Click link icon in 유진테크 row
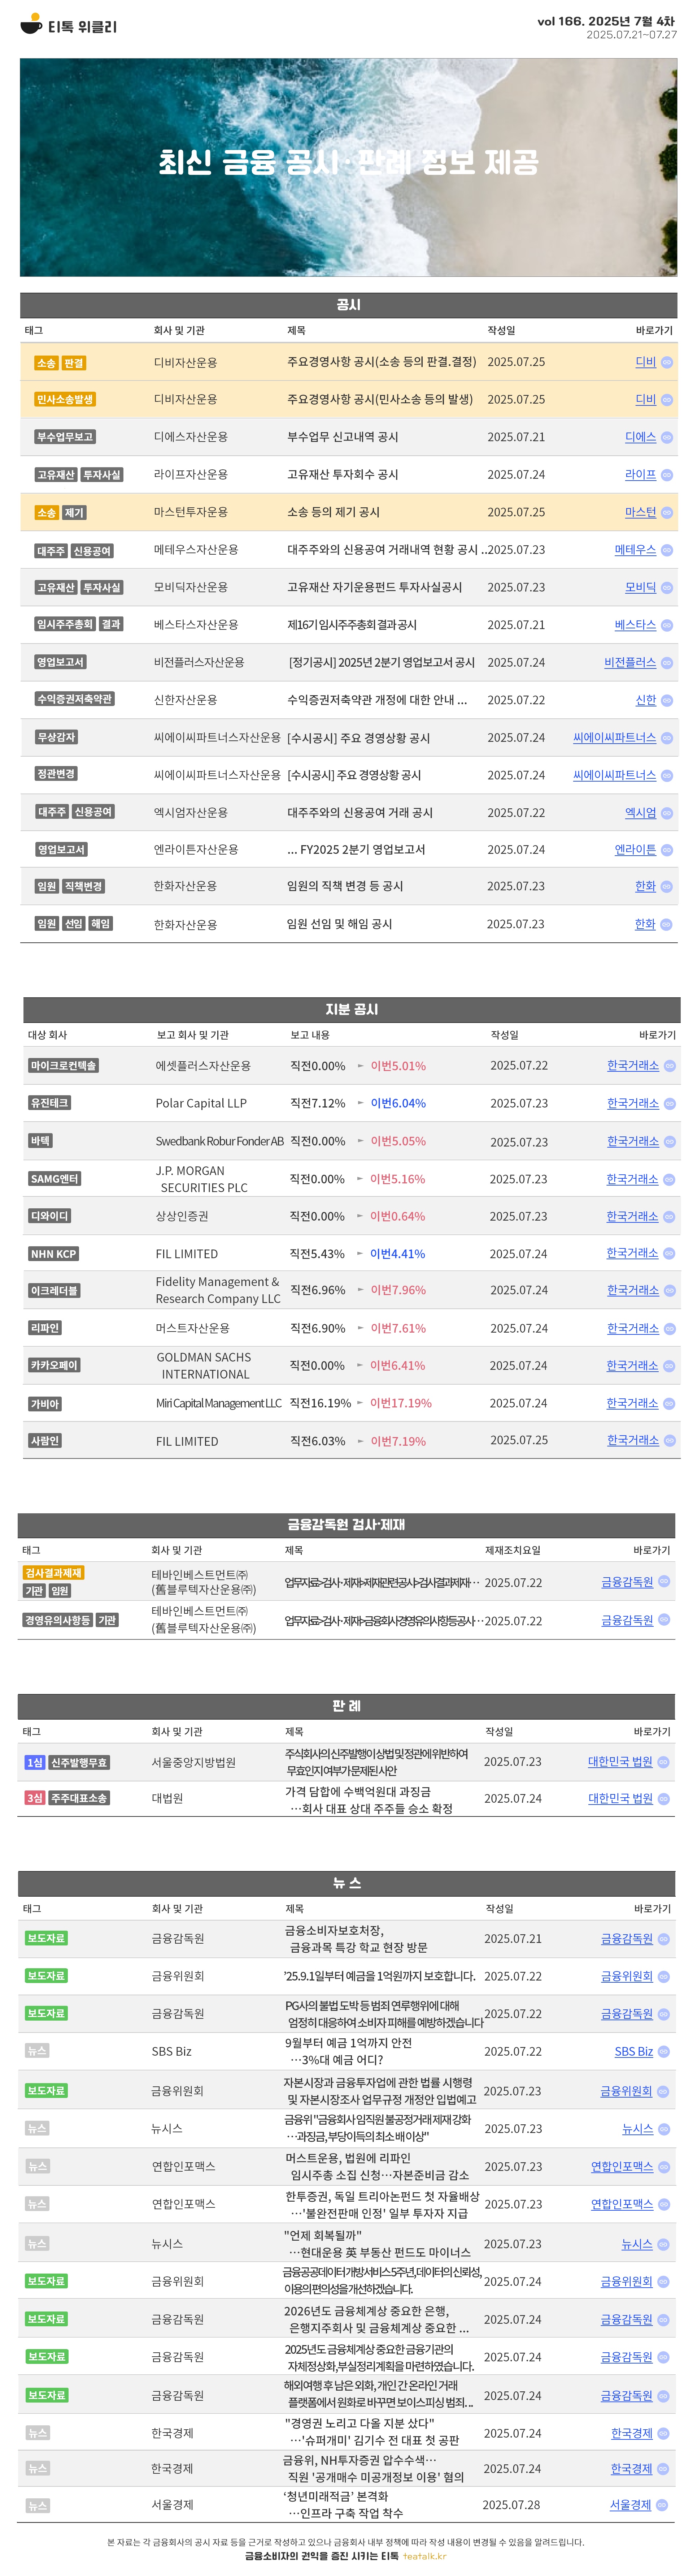693x2576 pixels. point(669,1103)
